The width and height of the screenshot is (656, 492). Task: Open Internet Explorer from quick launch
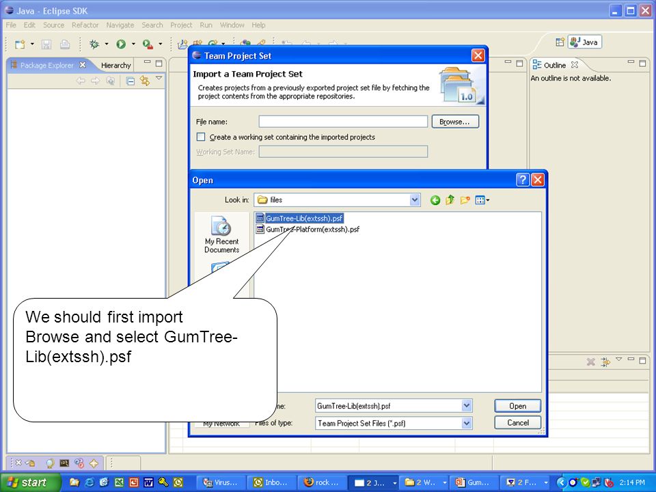[x=89, y=482]
